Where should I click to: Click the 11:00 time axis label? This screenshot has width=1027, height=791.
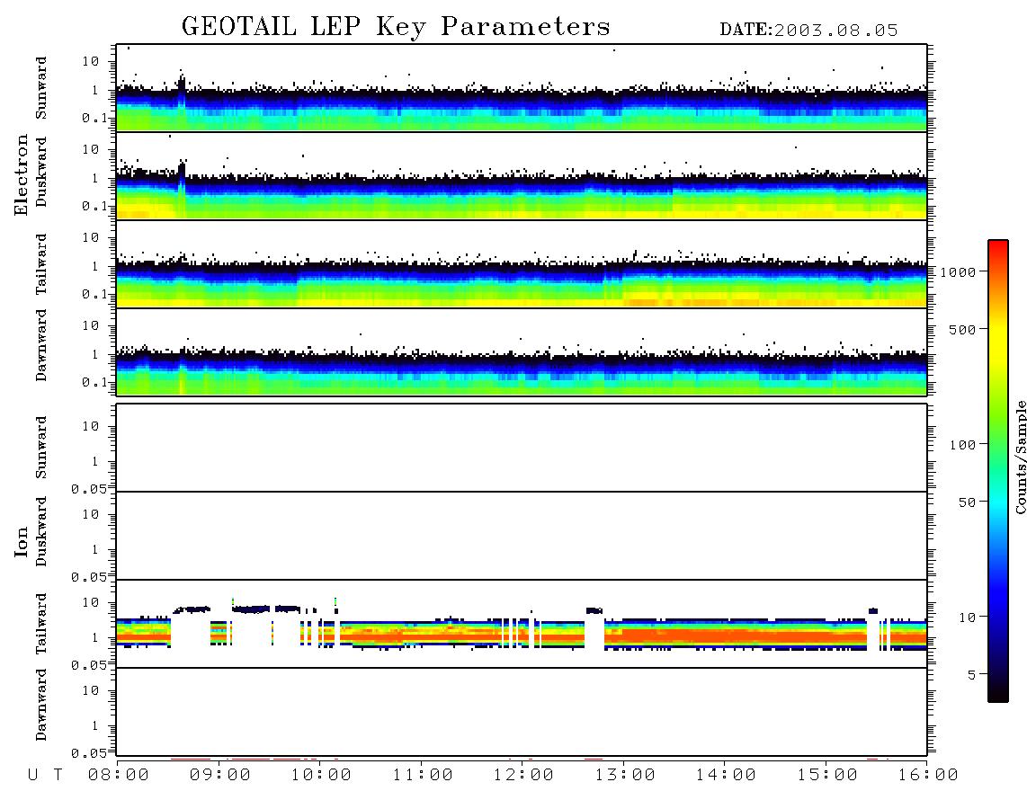(x=423, y=776)
